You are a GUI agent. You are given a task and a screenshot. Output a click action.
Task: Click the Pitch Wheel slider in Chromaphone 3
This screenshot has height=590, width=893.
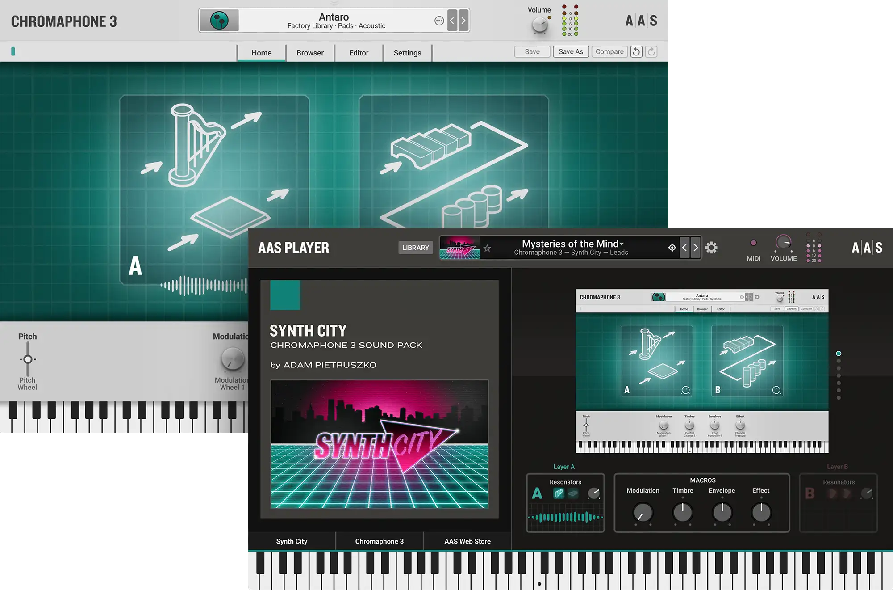[x=28, y=359]
